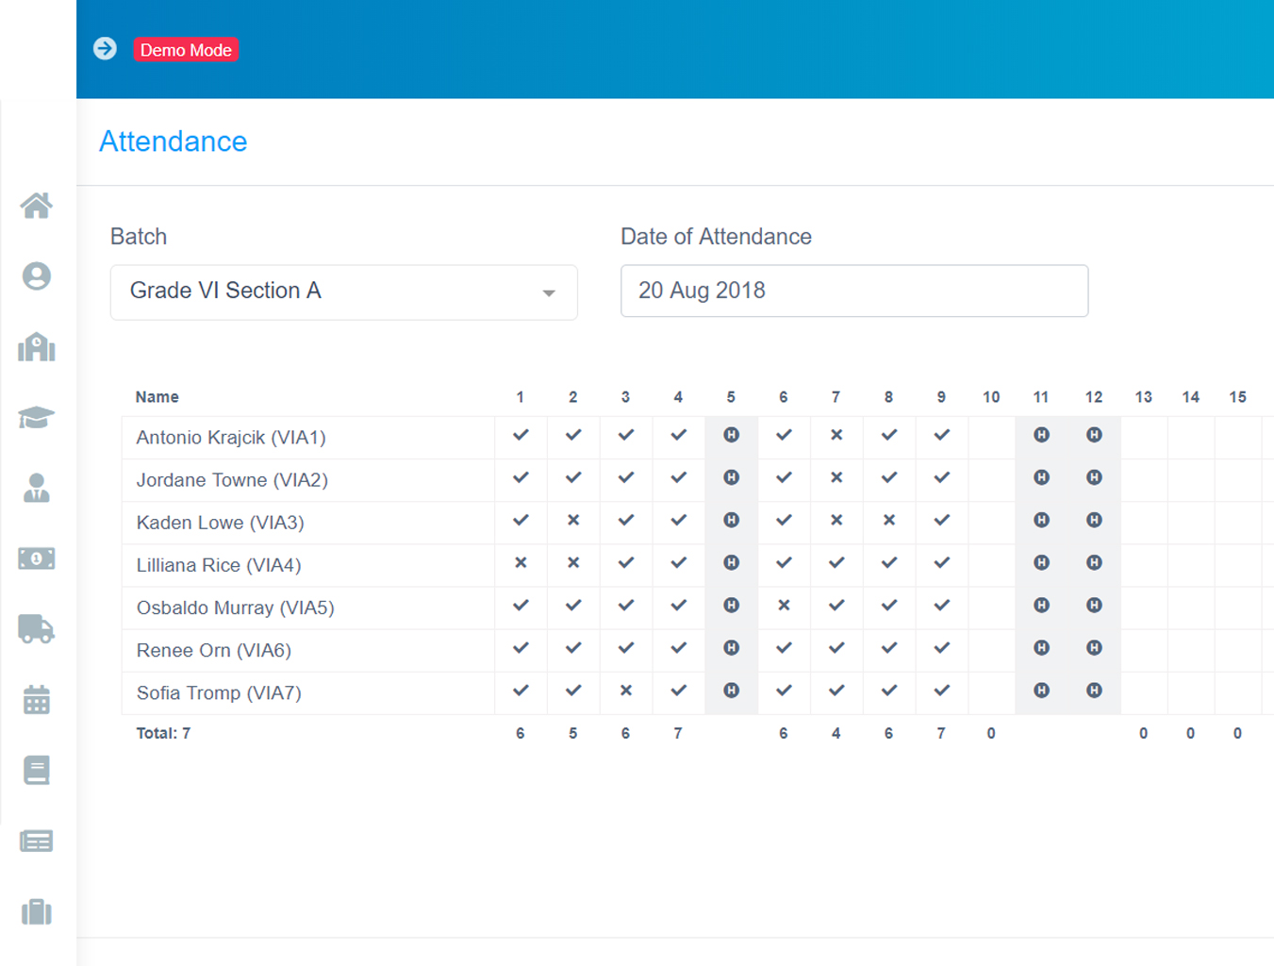Click Renee Orn's day 5 holiday cell
The width and height of the screenshot is (1274, 966).
[731, 648]
